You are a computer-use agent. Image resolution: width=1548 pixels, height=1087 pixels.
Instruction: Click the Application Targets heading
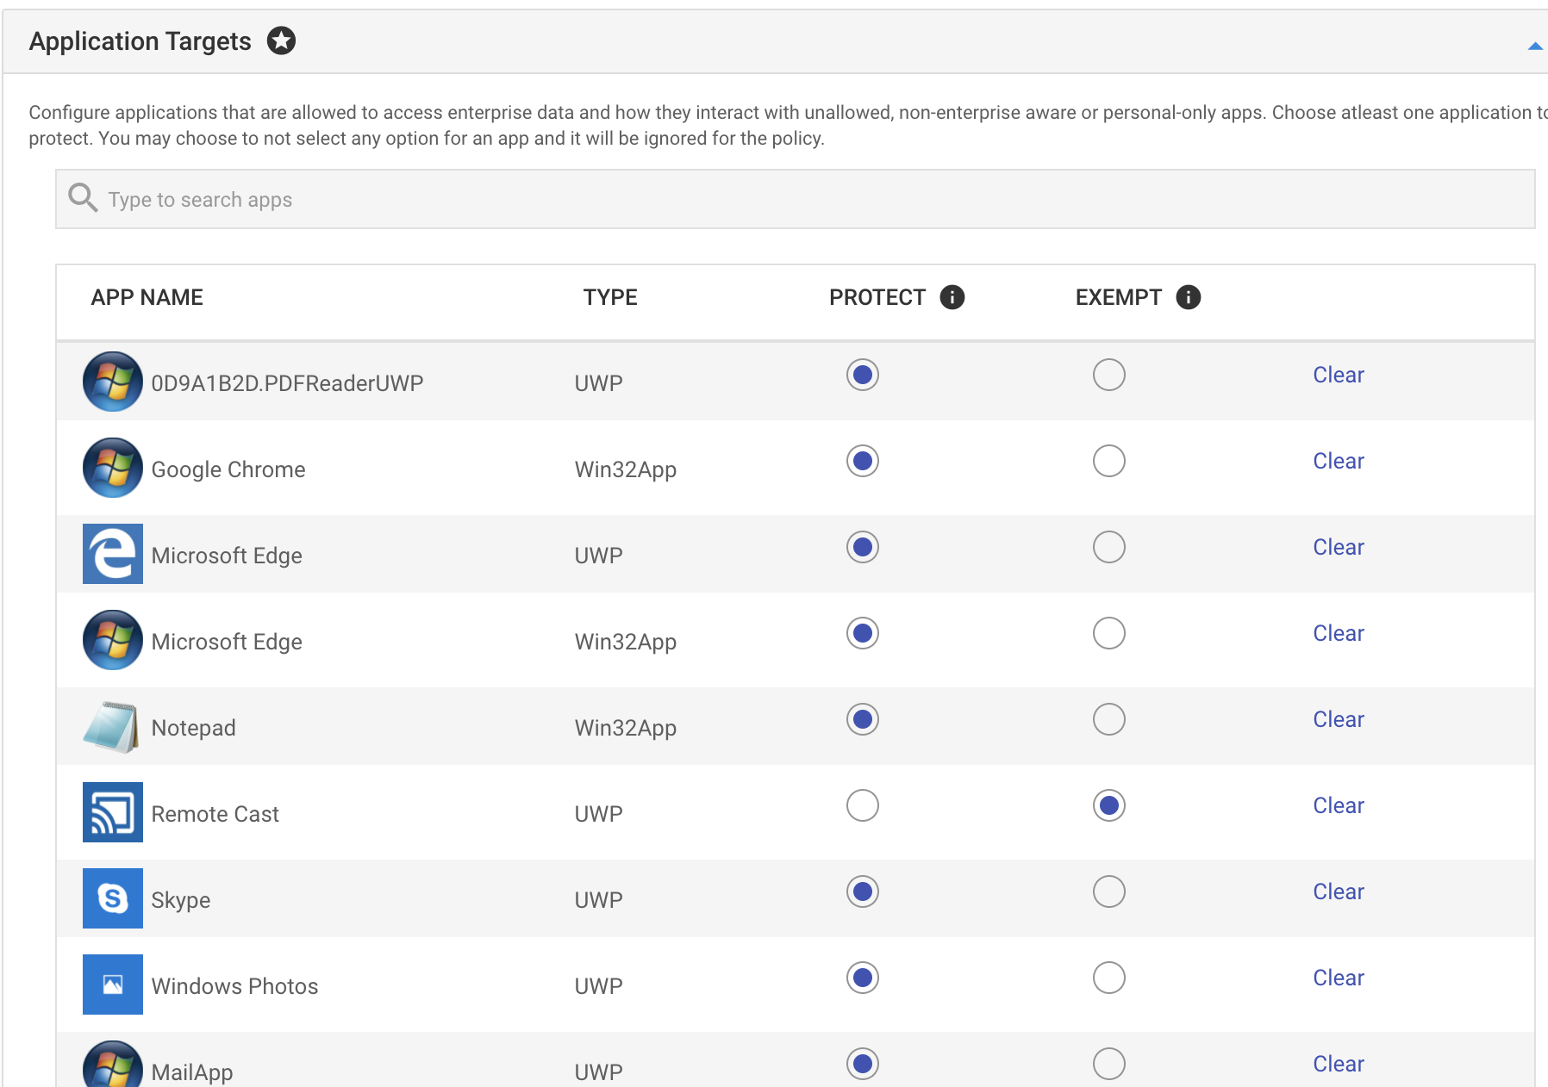(x=140, y=41)
